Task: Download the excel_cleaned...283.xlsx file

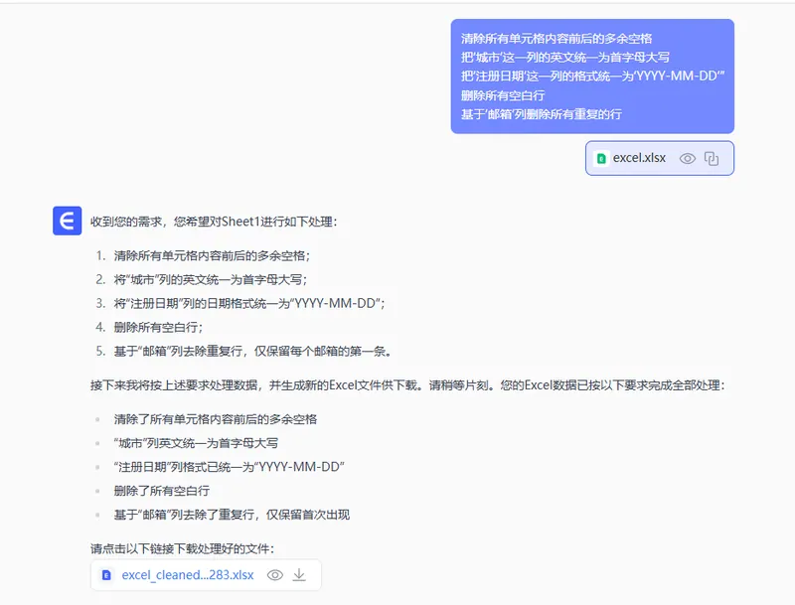Action: [x=299, y=575]
